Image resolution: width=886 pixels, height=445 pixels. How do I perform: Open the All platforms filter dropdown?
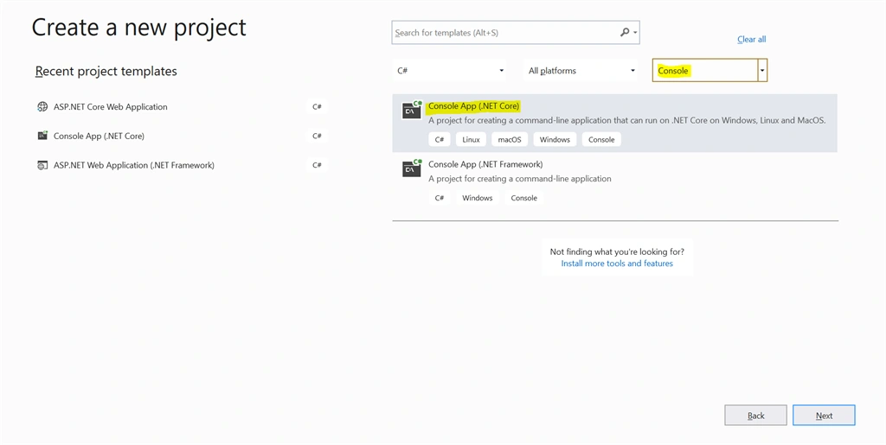581,71
